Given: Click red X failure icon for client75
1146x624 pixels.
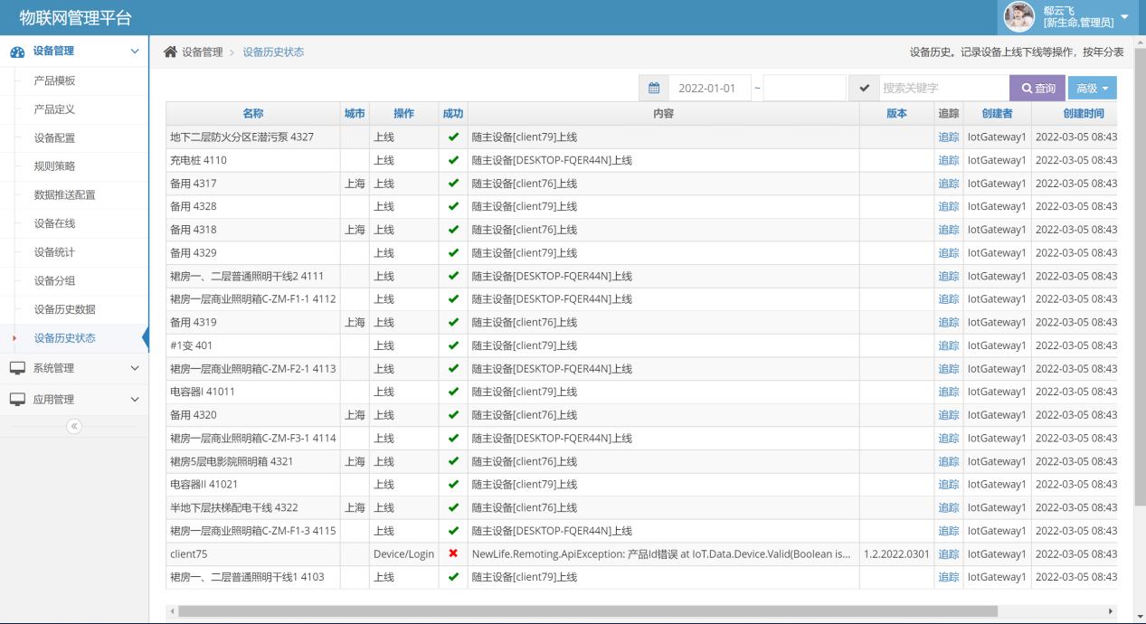Looking at the screenshot, I should (x=453, y=553).
